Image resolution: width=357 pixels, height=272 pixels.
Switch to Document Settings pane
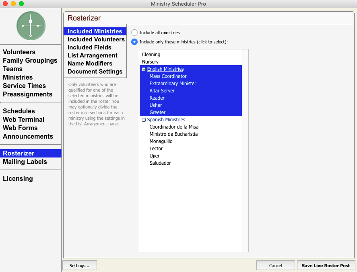pyautogui.click(x=95, y=72)
